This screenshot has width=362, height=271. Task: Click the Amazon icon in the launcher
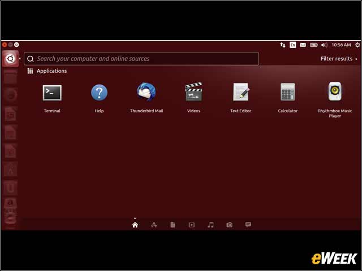[x=10, y=204]
